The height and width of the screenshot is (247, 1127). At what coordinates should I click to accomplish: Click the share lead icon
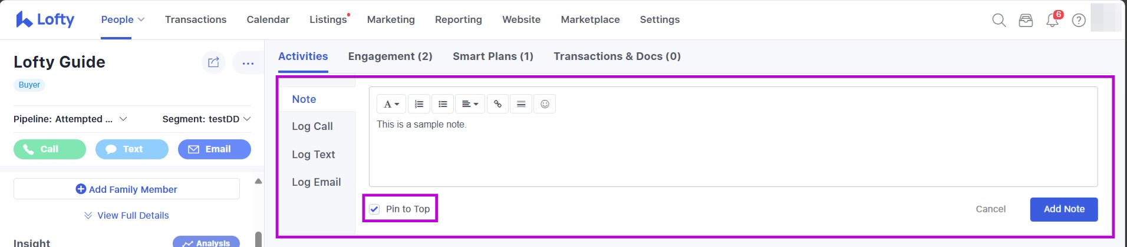213,62
